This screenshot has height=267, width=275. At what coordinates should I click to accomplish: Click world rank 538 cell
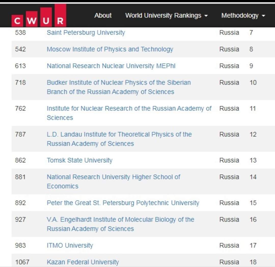(20, 33)
